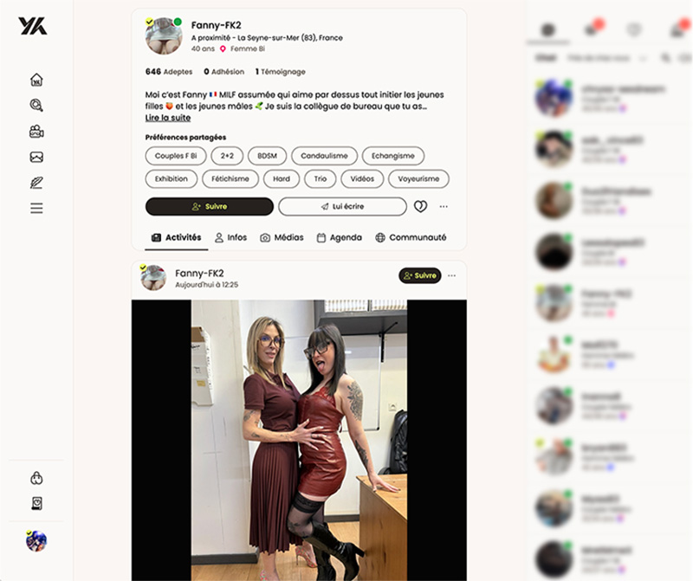Image resolution: width=693 pixels, height=581 pixels.
Task: Open the search magnifier icon in the sidebar
Action: click(x=36, y=105)
